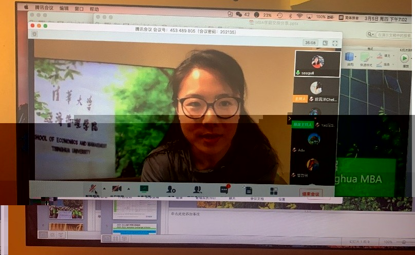Screen dimensions: 415x255
Task: Switch meeting window layout icon
Action: click(x=325, y=43)
